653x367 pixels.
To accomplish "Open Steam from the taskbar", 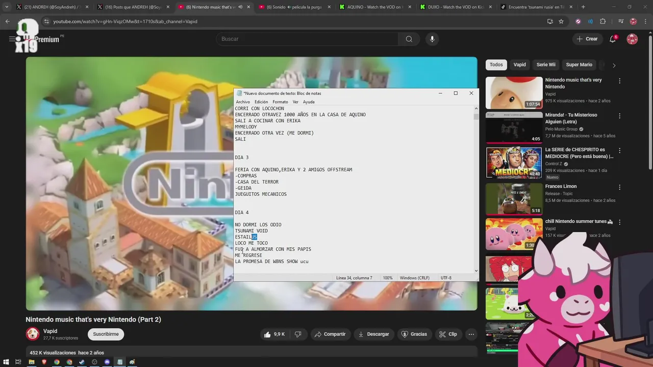I will (x=82, y=362).
